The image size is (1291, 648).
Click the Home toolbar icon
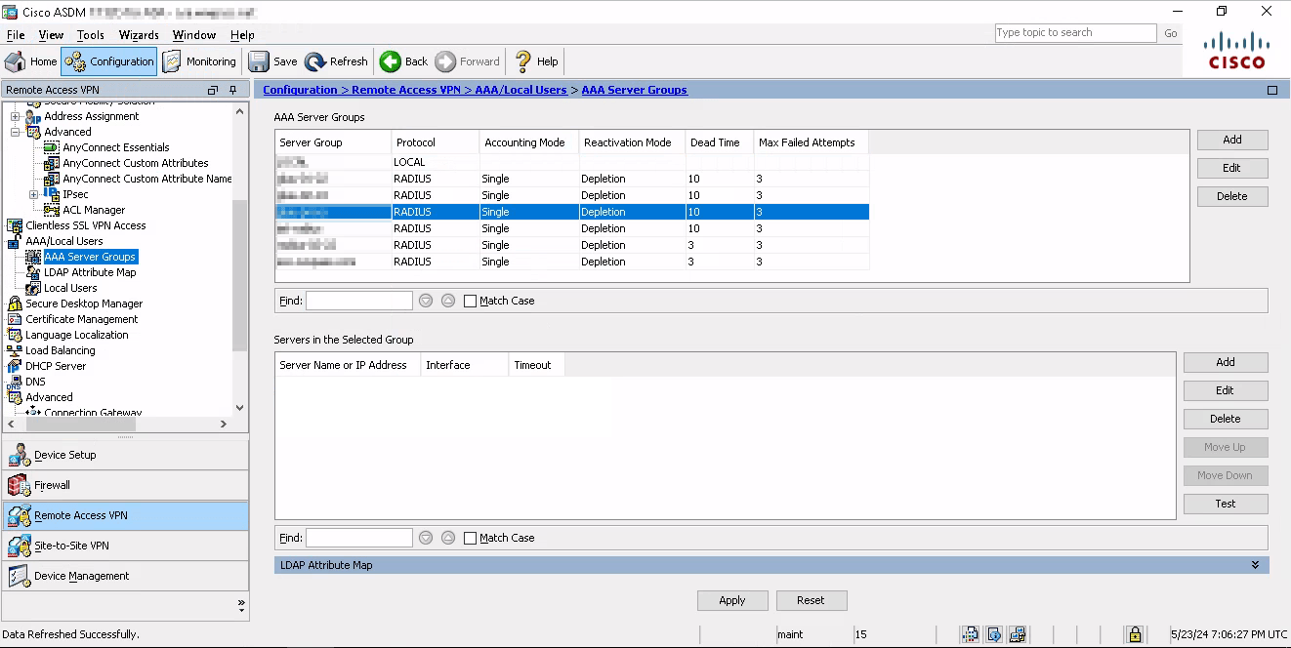pos(16,61)
